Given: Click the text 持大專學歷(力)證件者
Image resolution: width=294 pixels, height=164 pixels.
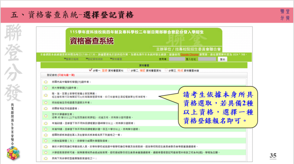Looking at the screenshot, I should tap(65, 88).
